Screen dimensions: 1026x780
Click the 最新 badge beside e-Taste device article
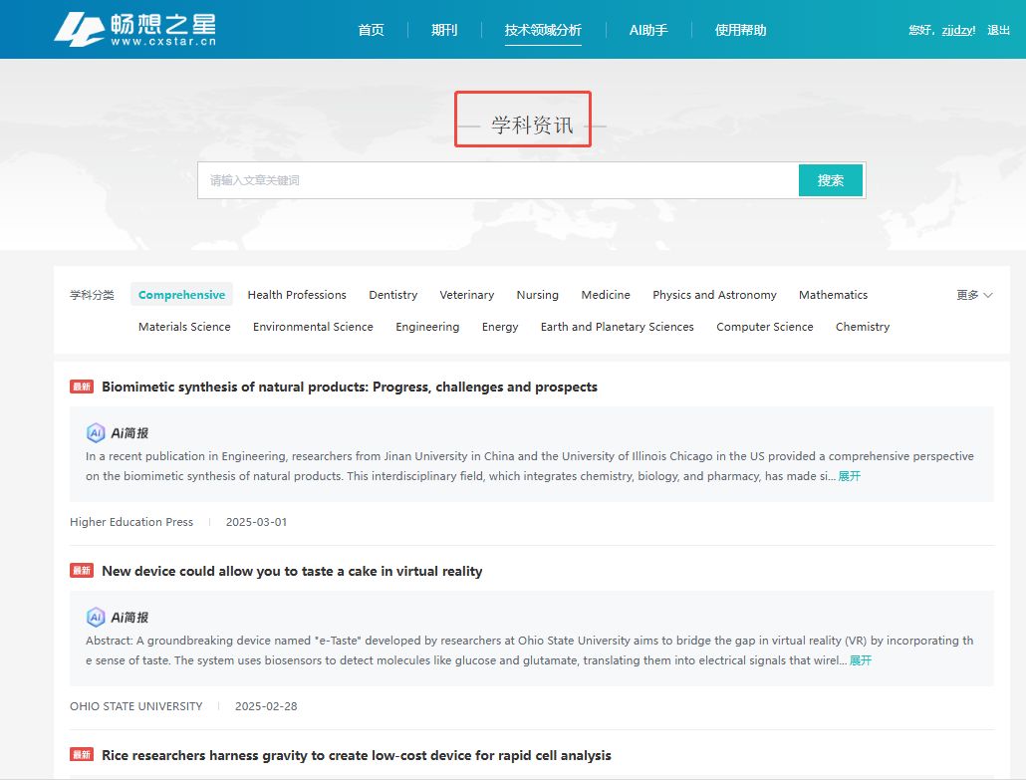pos(82,571)
